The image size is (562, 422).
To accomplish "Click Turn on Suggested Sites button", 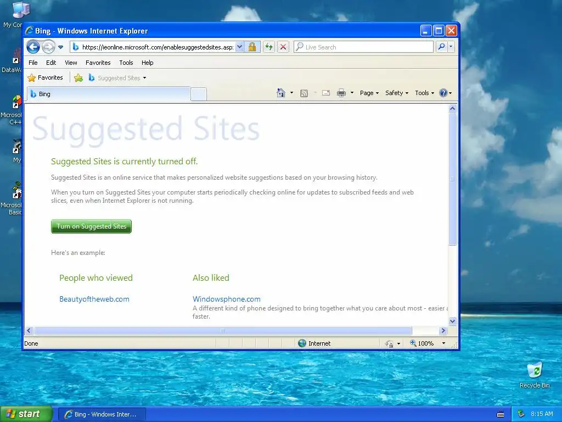I will coord(92,226).
